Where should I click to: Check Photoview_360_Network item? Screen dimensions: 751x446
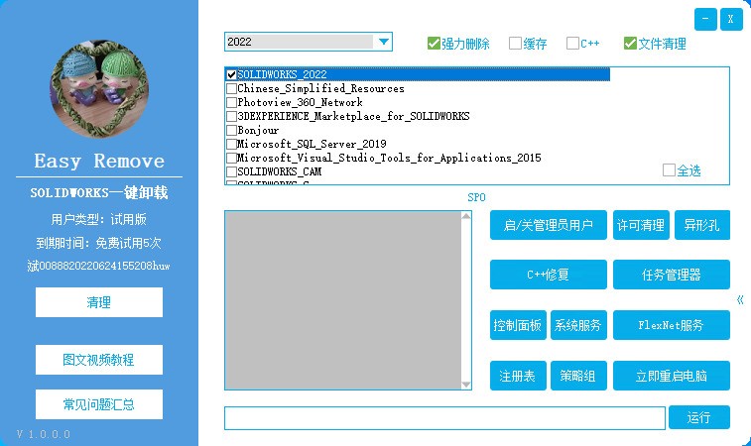(231, 102)
